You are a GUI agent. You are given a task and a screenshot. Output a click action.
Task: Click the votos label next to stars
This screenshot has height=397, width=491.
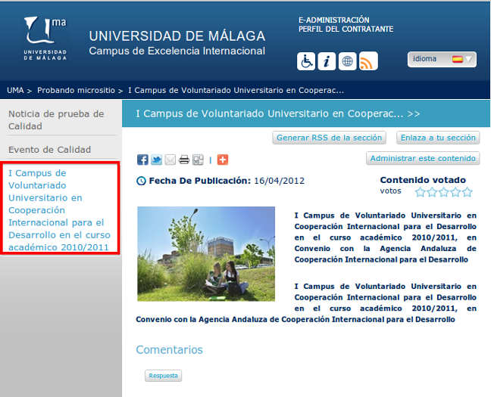click(390, 191)
